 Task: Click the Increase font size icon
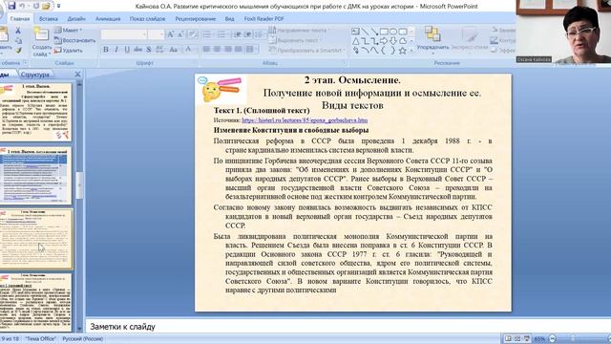pyautogui.click(x=170, y=34)
